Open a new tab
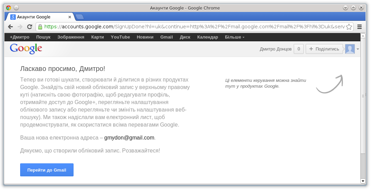 [79, 17]
